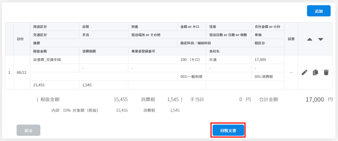The image size is (338, 141).
Task: Click the 001:消費税 tax category cell
Action: point(268,77)
